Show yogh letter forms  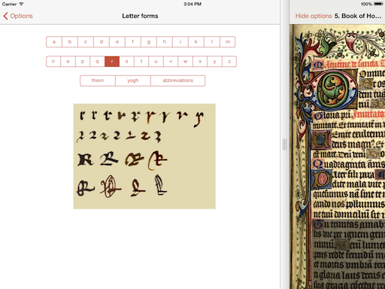click(x=133, y=81)
